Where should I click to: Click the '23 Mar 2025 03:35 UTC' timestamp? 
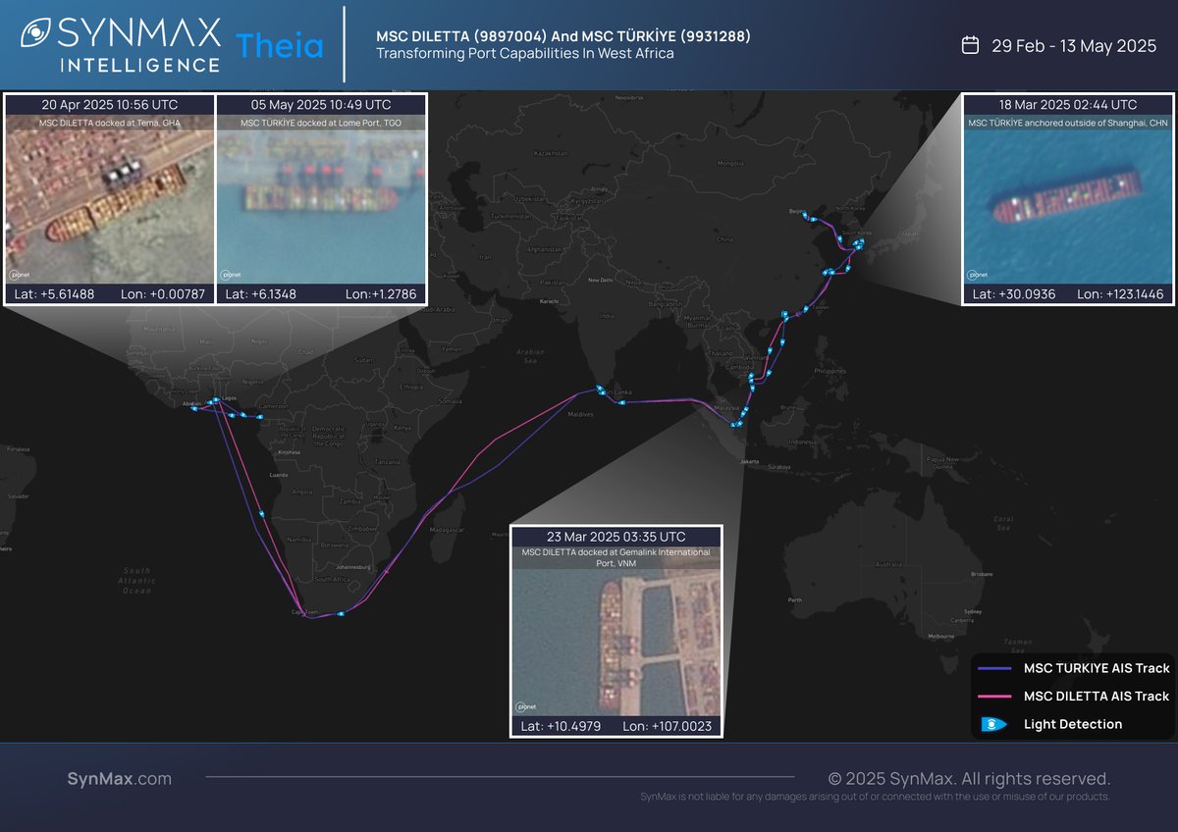pyautogui.click(x=616, y=537)
